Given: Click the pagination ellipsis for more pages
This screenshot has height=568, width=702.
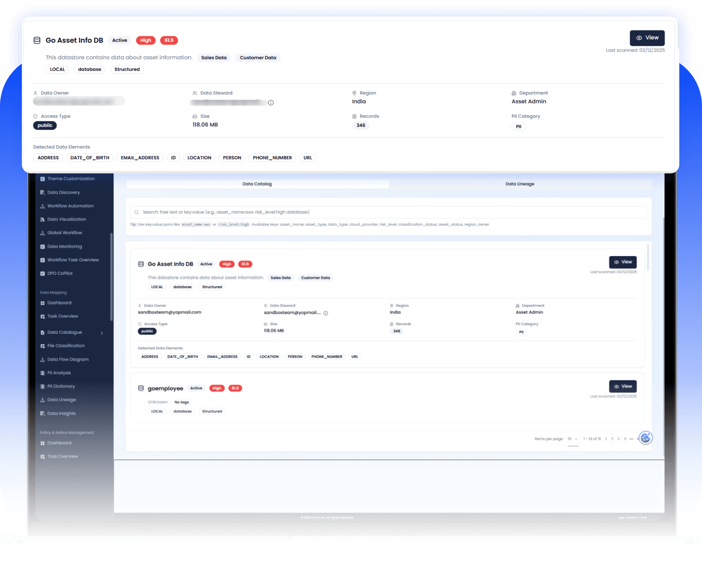Looking at the screenshot, I should (x=631, y=439).
